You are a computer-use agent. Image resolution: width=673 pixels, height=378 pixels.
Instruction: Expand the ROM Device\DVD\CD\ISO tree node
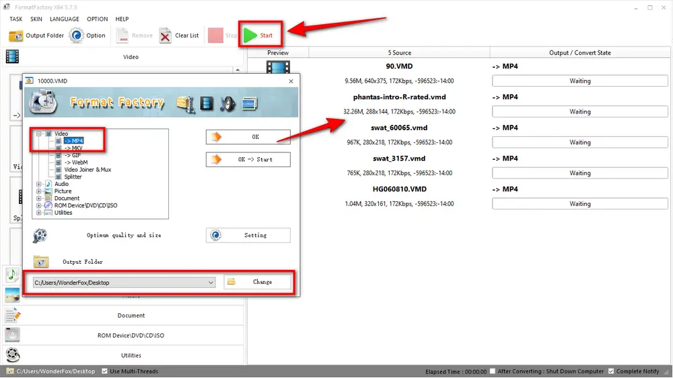(38, 205)
